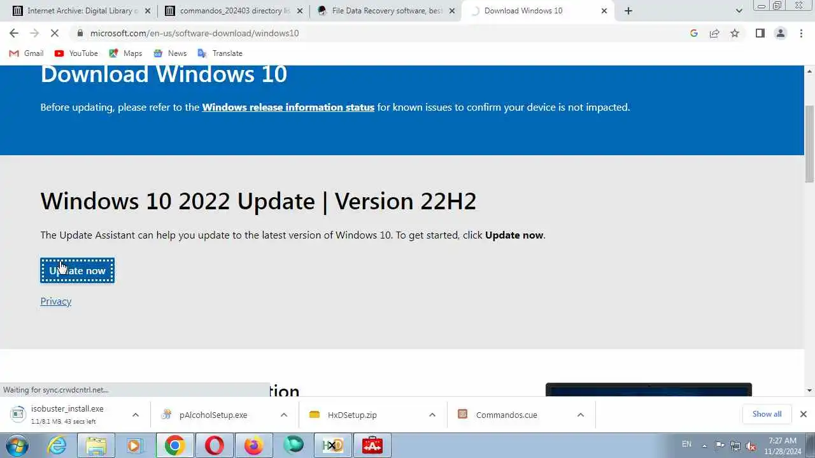The width and height of the screenshot is (815, 458).
Task: Open isobuster_install.exe download item
Action: 67,415
